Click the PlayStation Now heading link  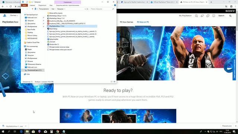click(10, 22)
